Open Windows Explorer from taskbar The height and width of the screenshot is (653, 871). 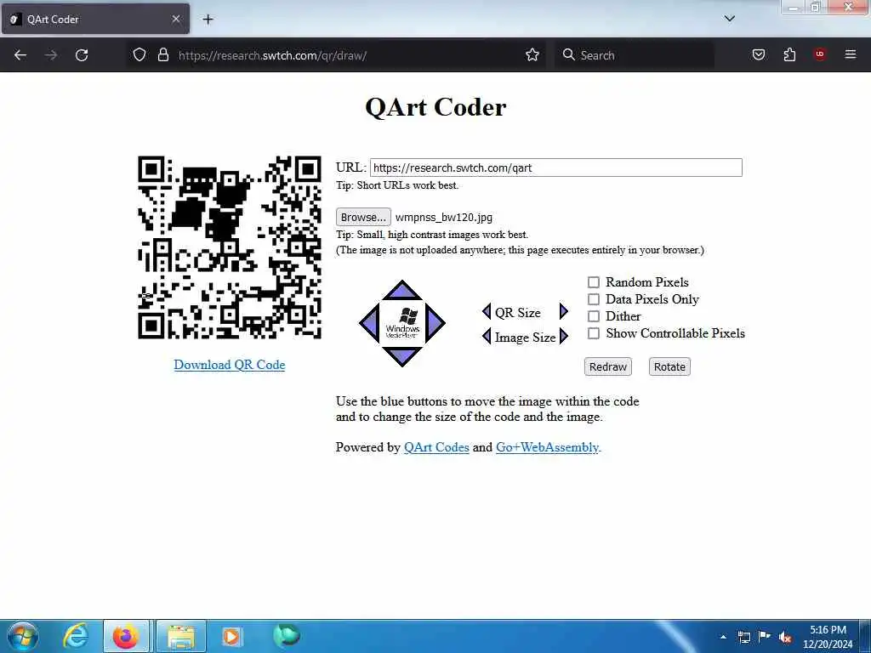click(181, 636)
